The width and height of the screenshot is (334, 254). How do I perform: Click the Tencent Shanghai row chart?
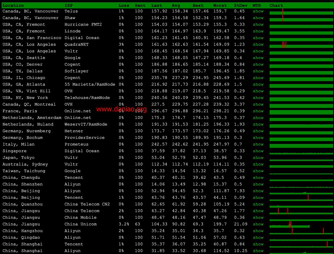pyautogui.click(x=301, y=244)
